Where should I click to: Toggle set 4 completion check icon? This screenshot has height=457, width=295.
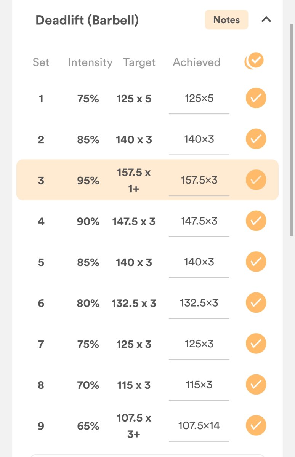click(256, 221)
